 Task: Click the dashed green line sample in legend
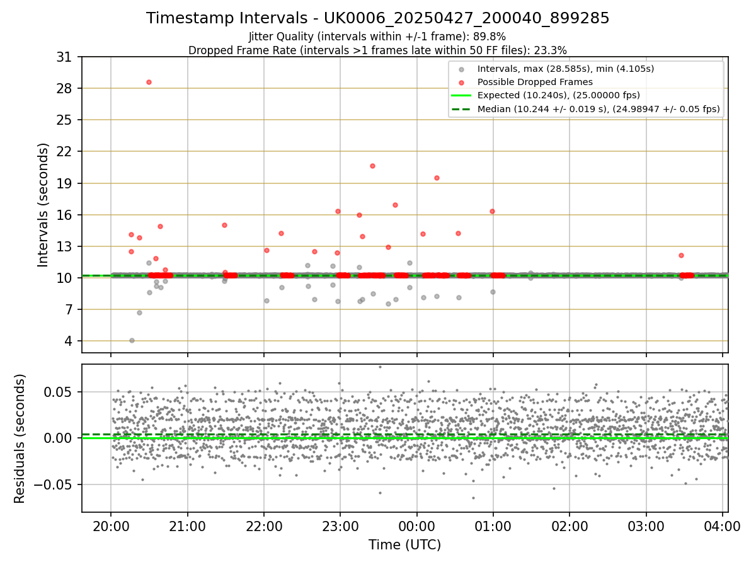pyautogui.click(x=461, y=109)
